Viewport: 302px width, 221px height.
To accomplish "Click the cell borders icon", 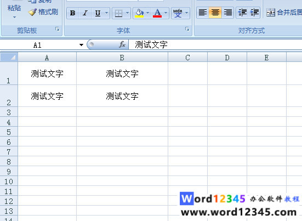I will 118,13.
